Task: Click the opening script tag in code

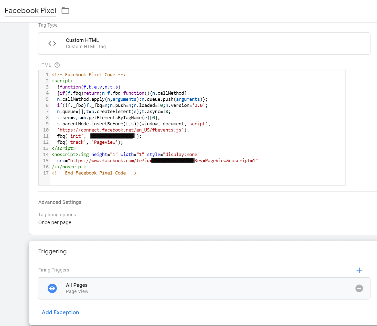Action: (62, 81)
